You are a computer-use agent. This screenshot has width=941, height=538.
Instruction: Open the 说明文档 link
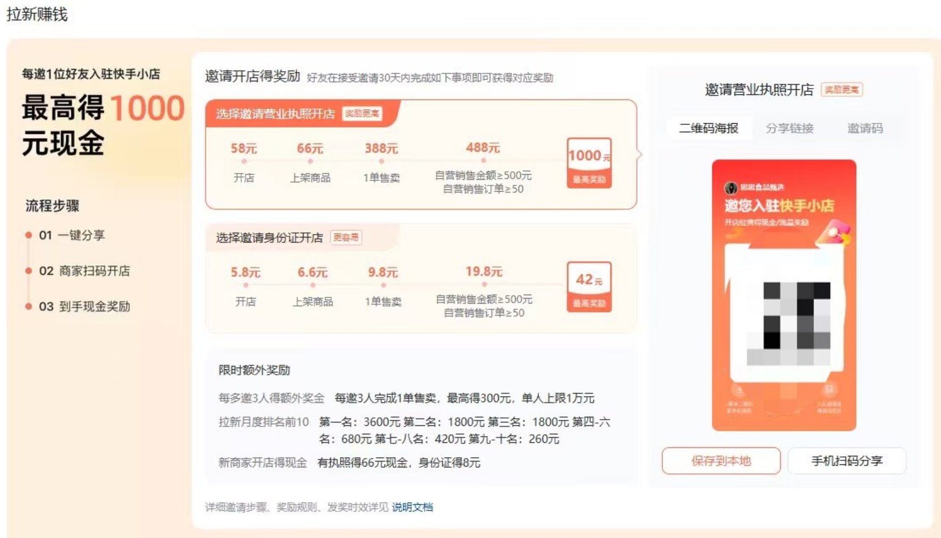click(x=412, y=507)
